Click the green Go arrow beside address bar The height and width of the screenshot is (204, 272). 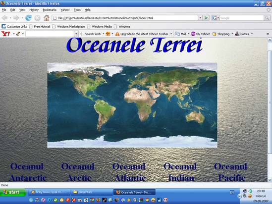point(206,18)
